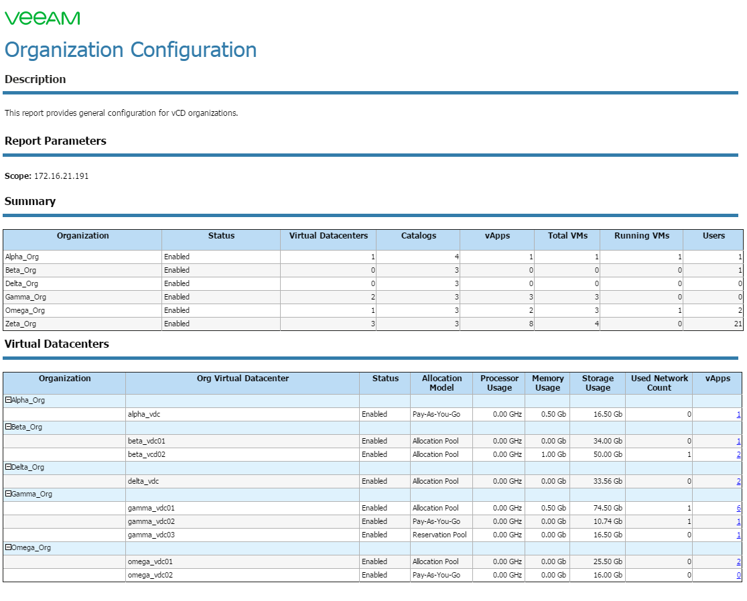Click the Veeam logo

[x=42, y=18]
